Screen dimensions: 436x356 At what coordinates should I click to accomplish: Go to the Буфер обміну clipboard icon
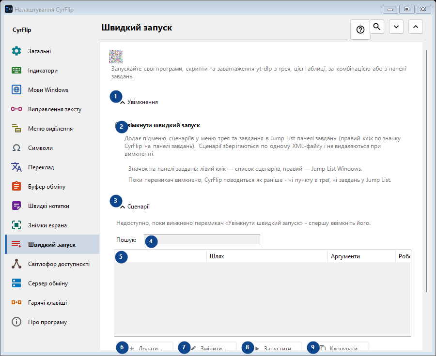[16, 187]
